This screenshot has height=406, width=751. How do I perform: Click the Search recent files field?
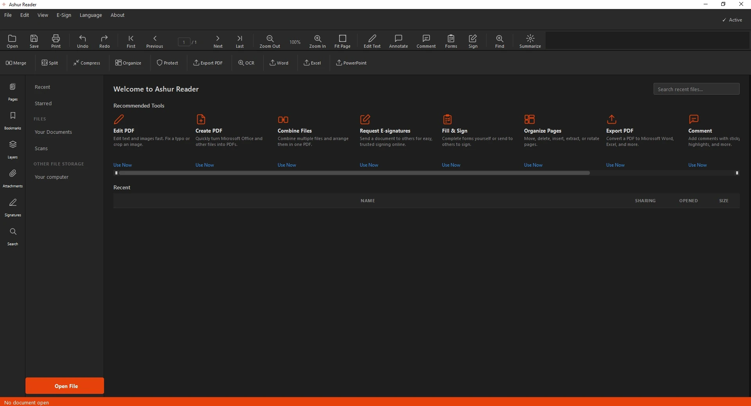(696, 89)
